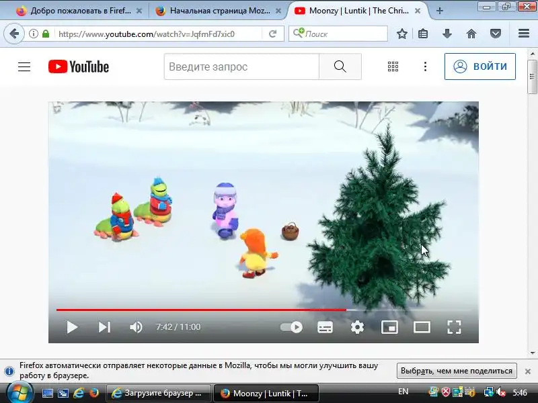Image resolution: width=538 pixels, height=403 pixels.
Task: Enter fullscreen mode
Action: 454,327
